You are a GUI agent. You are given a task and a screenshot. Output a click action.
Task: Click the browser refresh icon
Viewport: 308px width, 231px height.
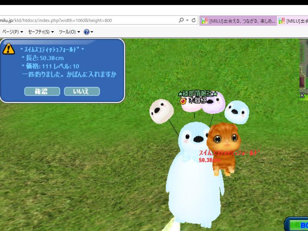click(194, 20)
